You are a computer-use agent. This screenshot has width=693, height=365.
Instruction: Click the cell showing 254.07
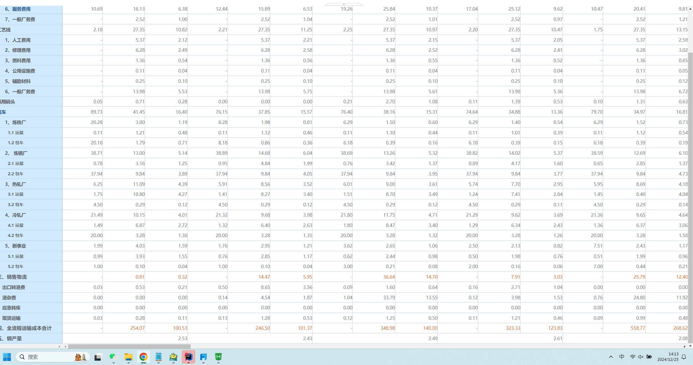[124, 328]
